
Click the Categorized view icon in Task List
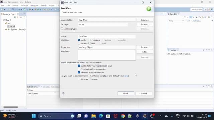pyautogui.click(x=191, y=17)
